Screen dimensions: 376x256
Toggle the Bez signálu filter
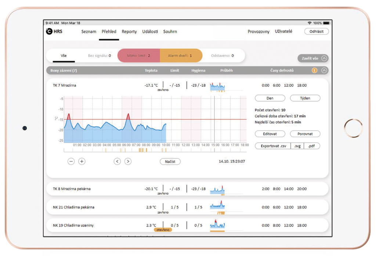point(99,56)
